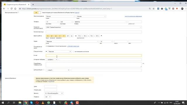Open Skype from the taskbar
This screenshot has width=187, height=105.
point(31,103)
